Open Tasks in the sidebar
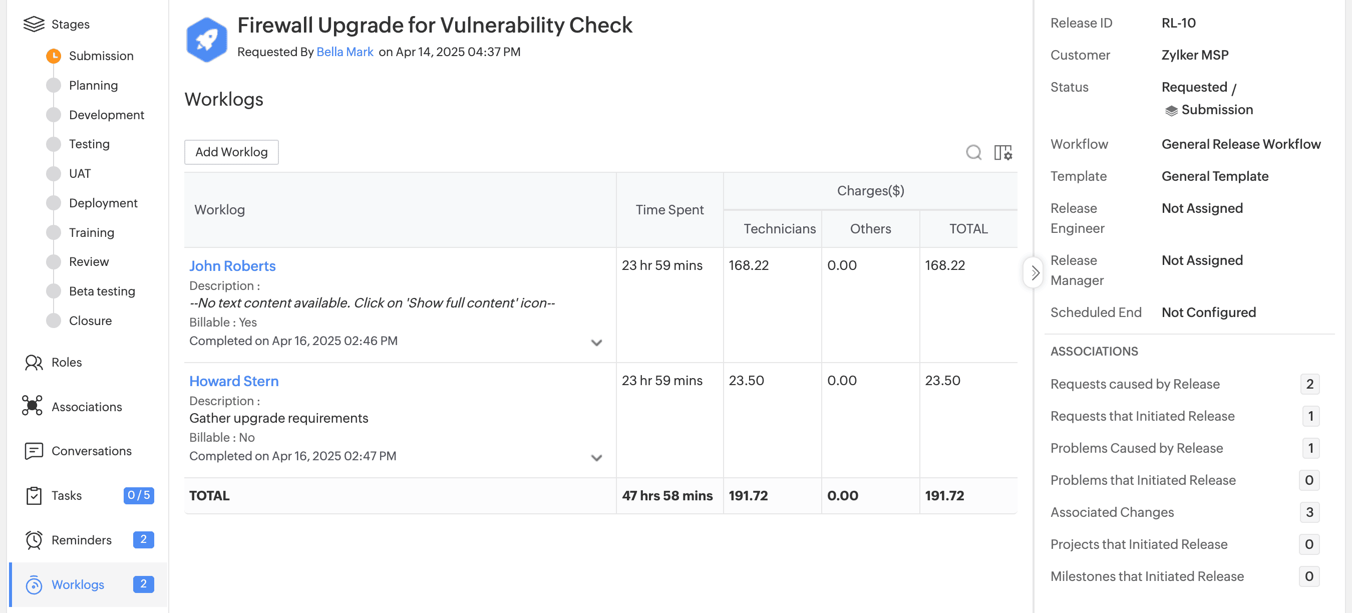The width and height of the screenshot is (1352, 613). (66, 495)
